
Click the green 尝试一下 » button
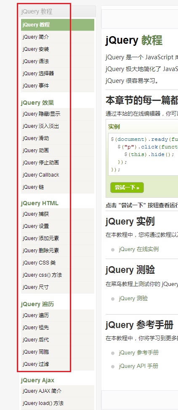[127, 188]
